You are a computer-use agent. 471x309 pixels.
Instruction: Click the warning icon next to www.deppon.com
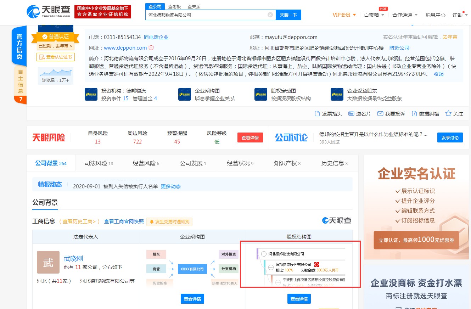(151, 48)
